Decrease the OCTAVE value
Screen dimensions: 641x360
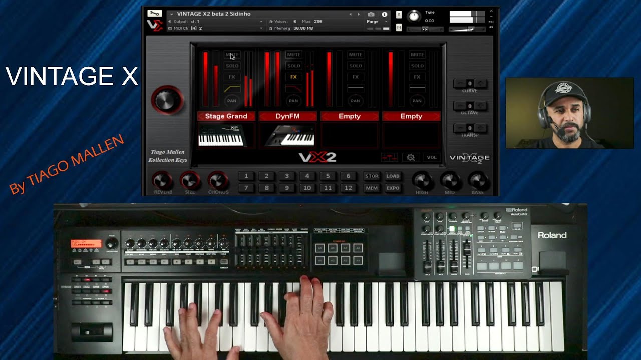tap(459, 106)
